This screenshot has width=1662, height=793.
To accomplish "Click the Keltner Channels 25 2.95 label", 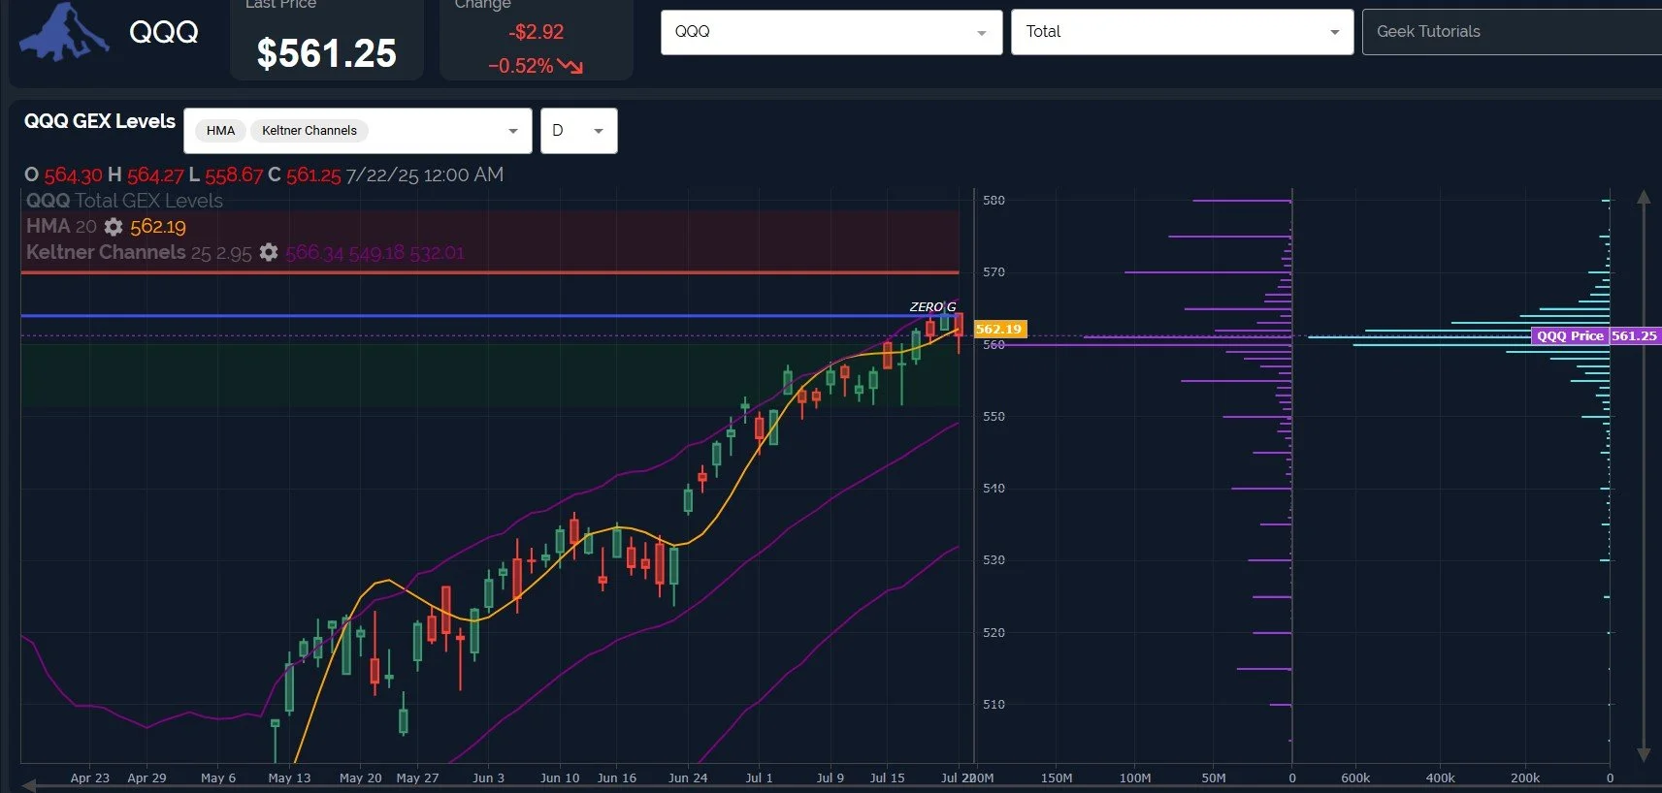I will pos(139,252).
